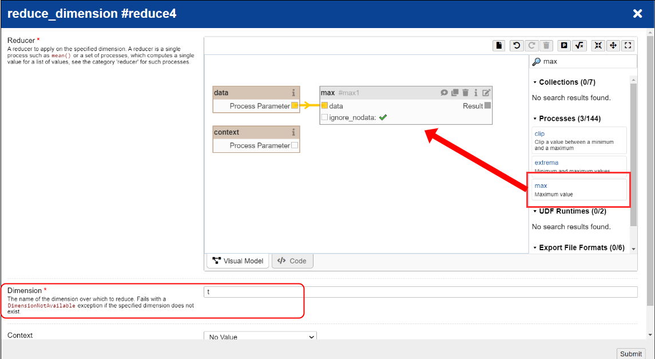Click the Dimension text input field

pyautogui.click(x=420, y=292)
